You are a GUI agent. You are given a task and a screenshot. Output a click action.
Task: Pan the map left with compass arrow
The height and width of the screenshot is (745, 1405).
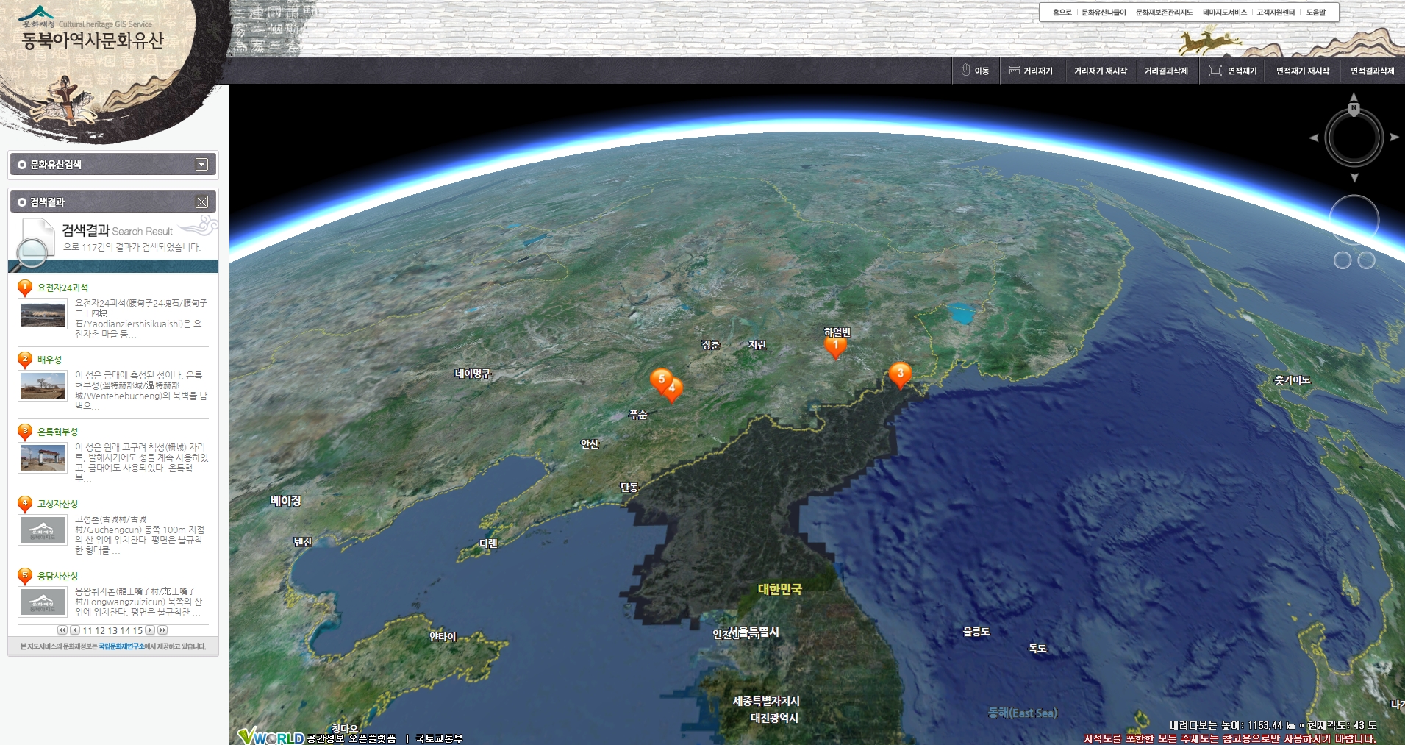[1314, 138]
